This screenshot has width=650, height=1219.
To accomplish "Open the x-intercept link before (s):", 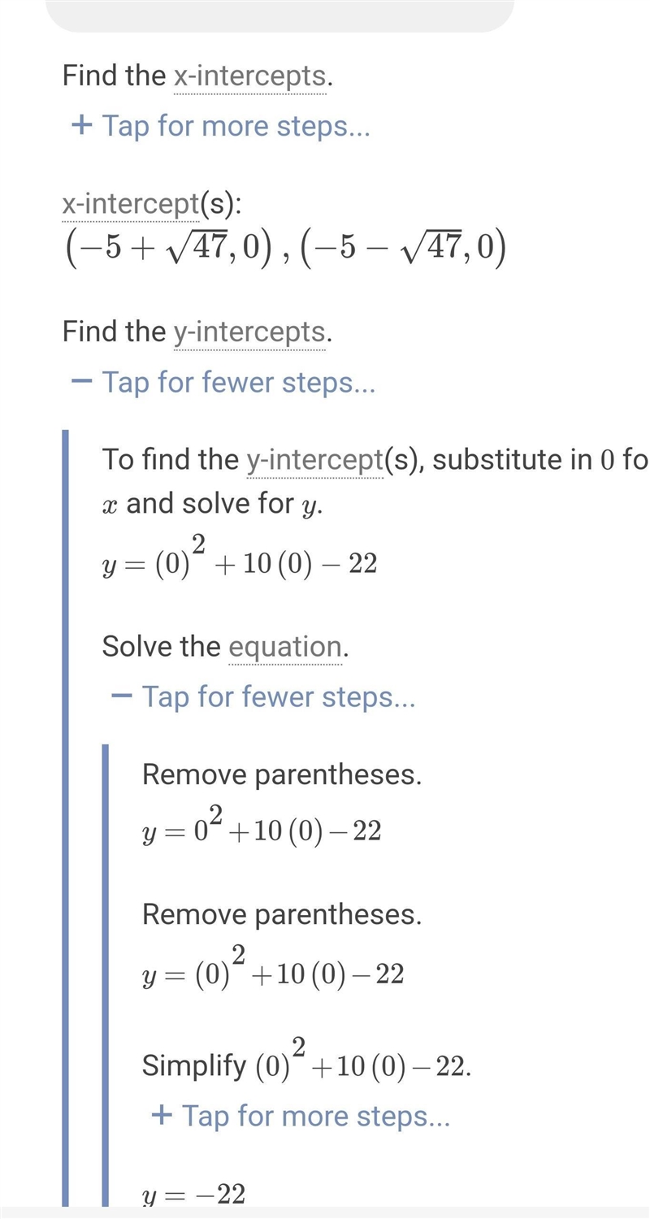I will [131, 205].
